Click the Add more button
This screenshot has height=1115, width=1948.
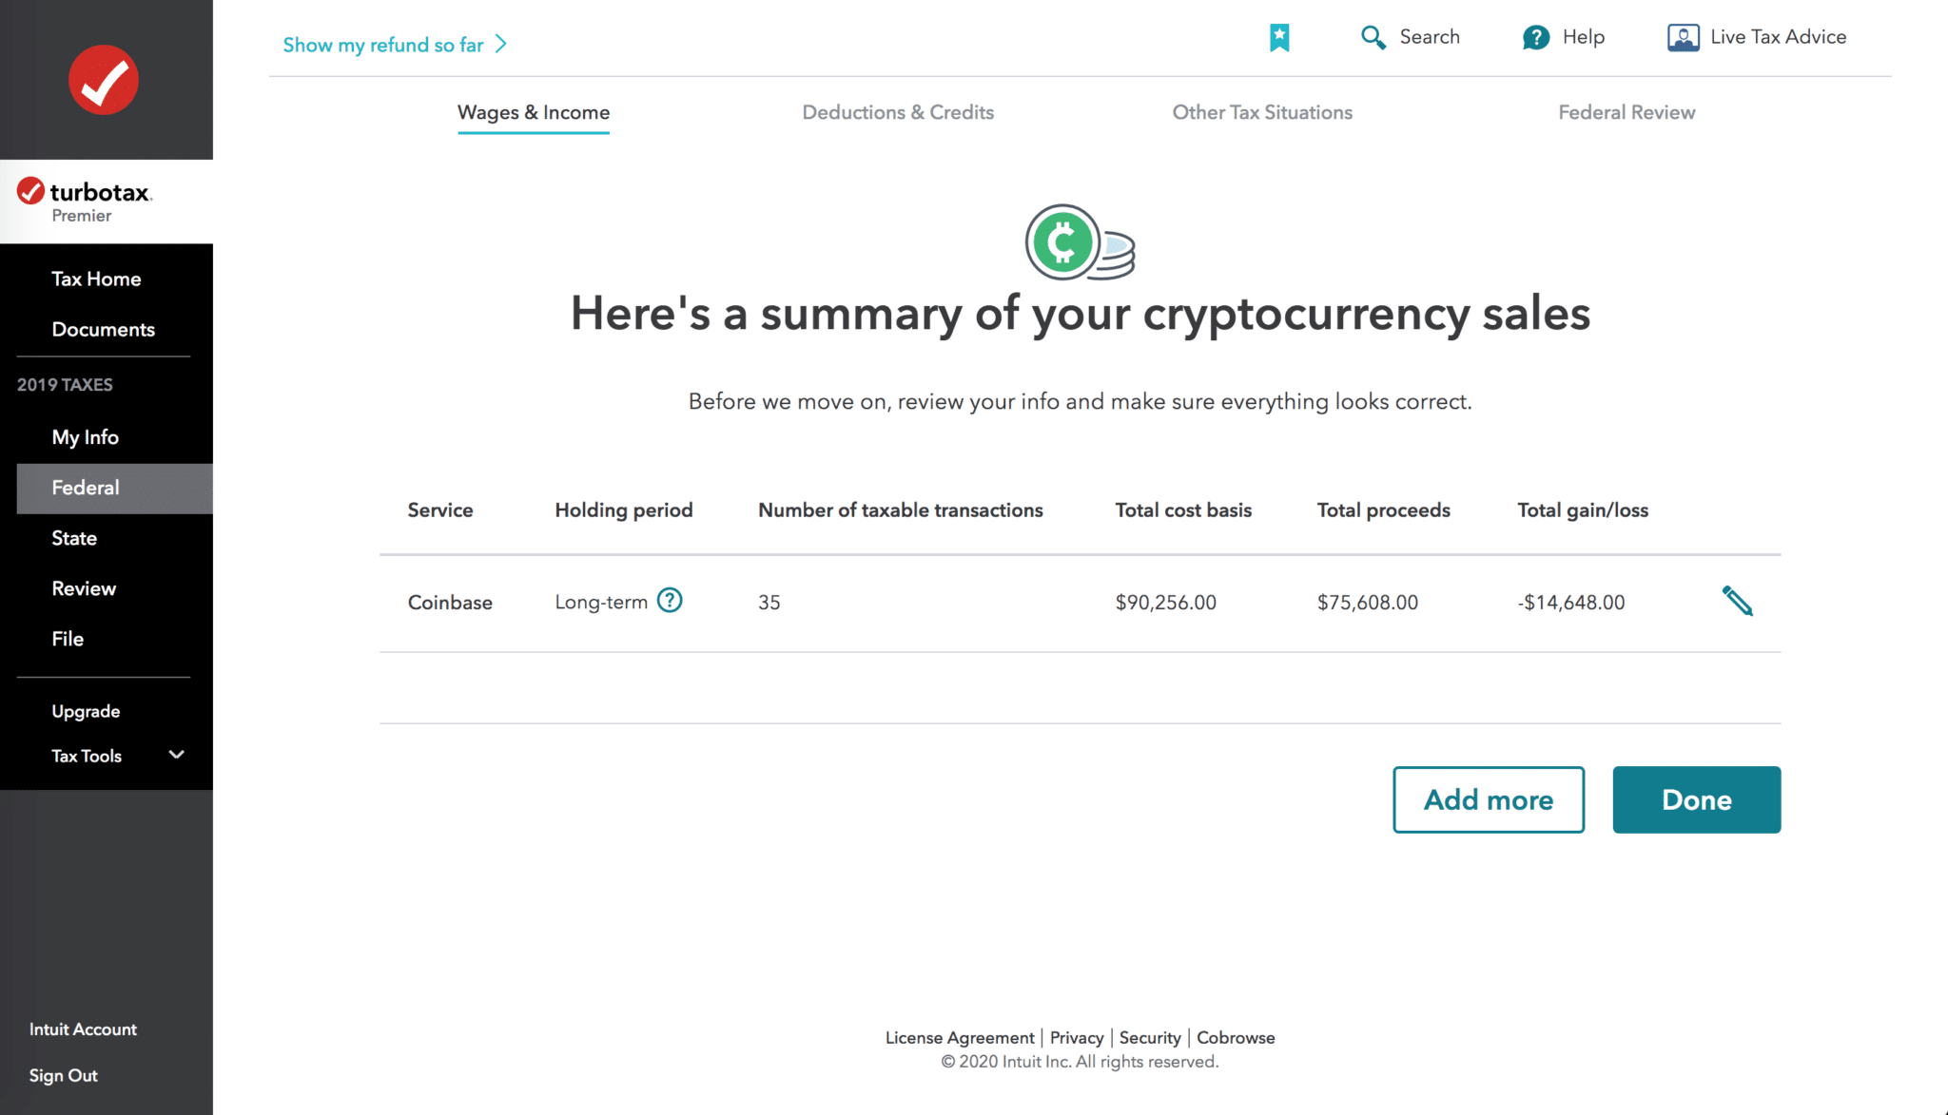pyautogui.click(x=1488, y=799)
